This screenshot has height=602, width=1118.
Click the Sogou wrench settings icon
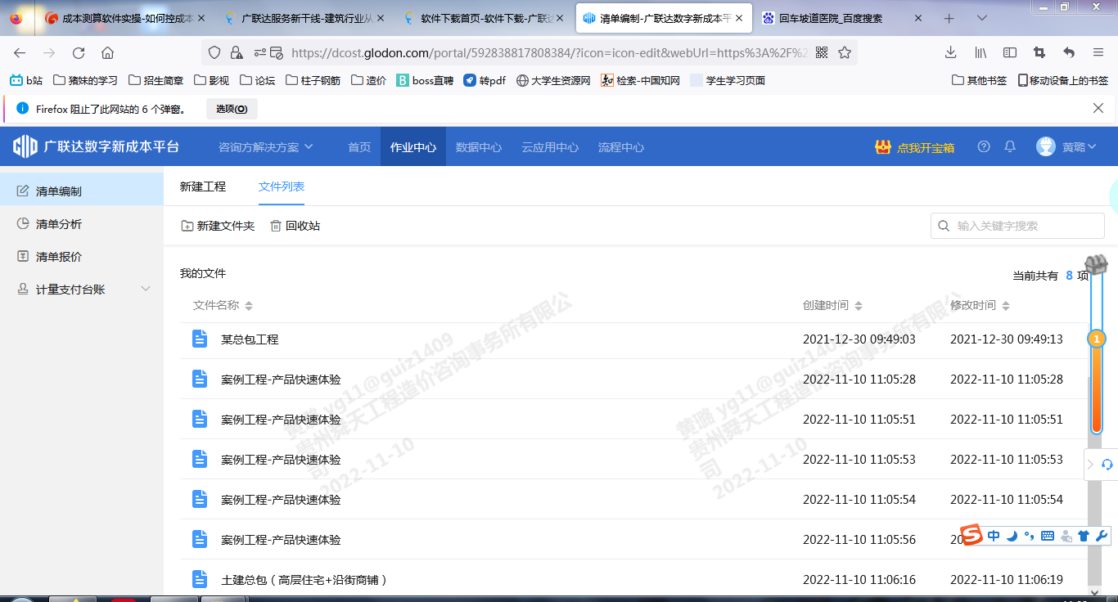1102,536
